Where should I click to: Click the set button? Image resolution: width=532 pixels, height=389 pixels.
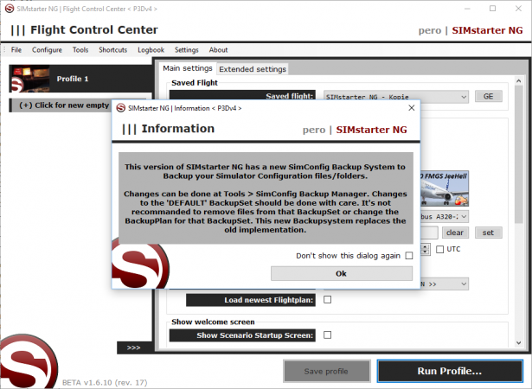coord(488,233)
